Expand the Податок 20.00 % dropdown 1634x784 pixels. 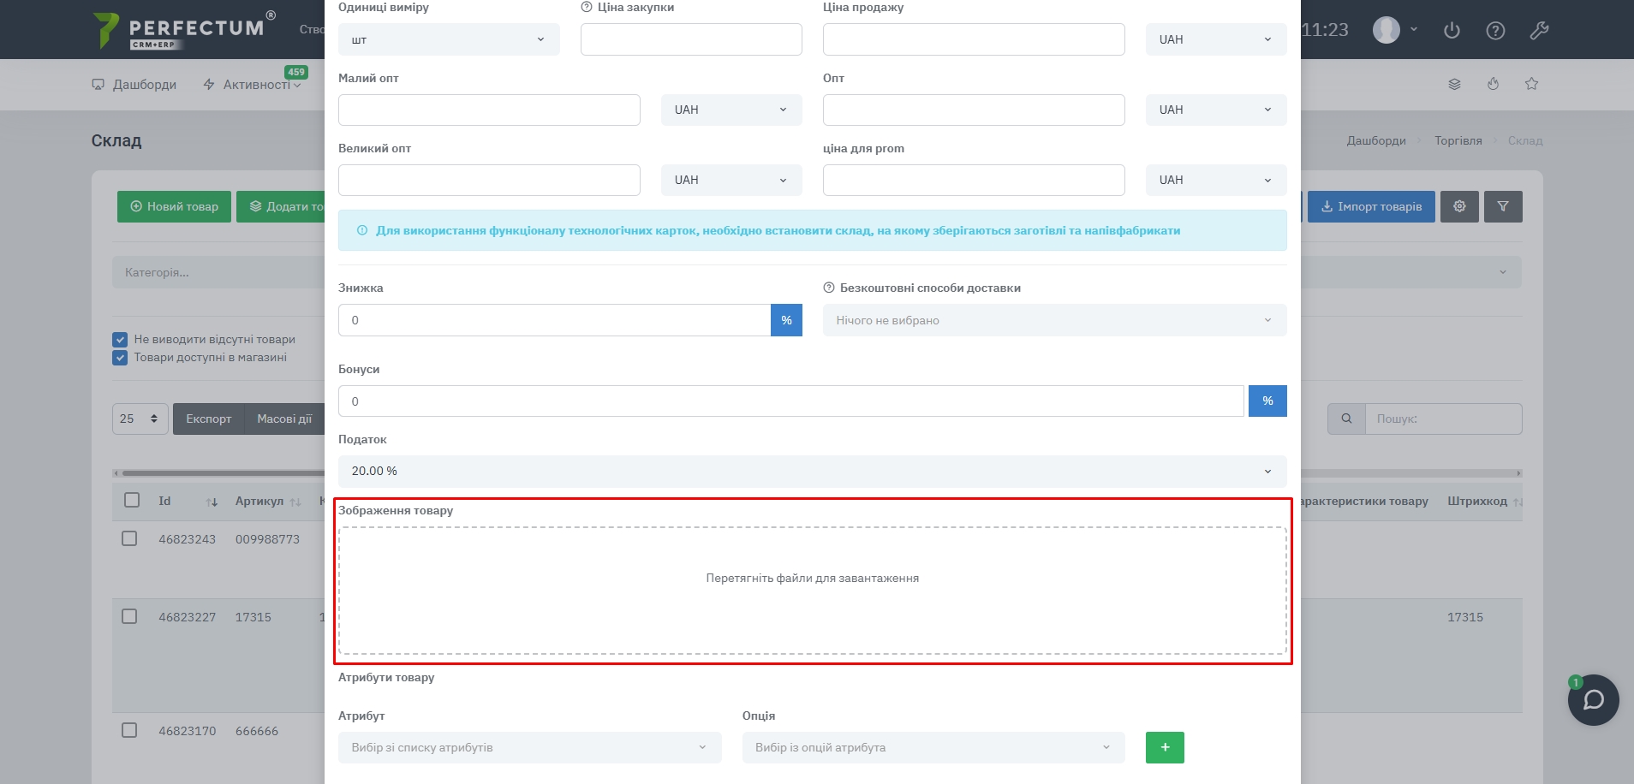click(812, 472)
